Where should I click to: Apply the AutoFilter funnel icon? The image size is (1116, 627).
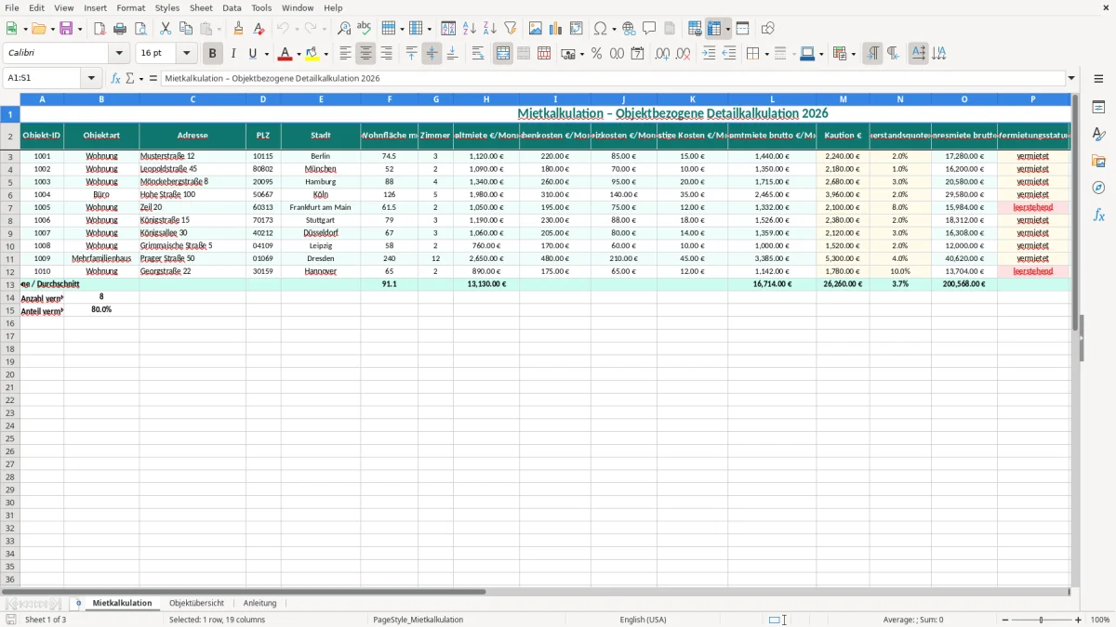tap(511, 29)
